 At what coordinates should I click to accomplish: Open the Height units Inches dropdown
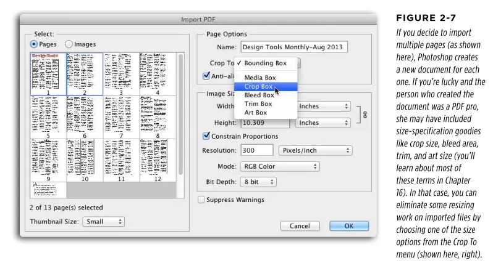pos(323,123)
